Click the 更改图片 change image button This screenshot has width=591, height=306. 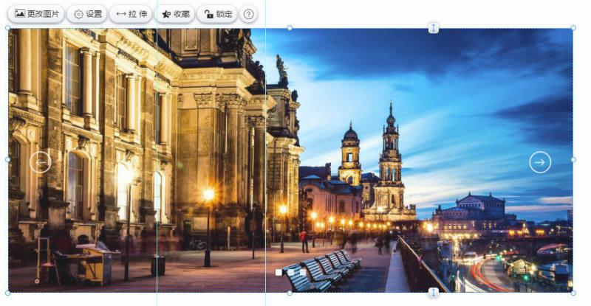36,14
